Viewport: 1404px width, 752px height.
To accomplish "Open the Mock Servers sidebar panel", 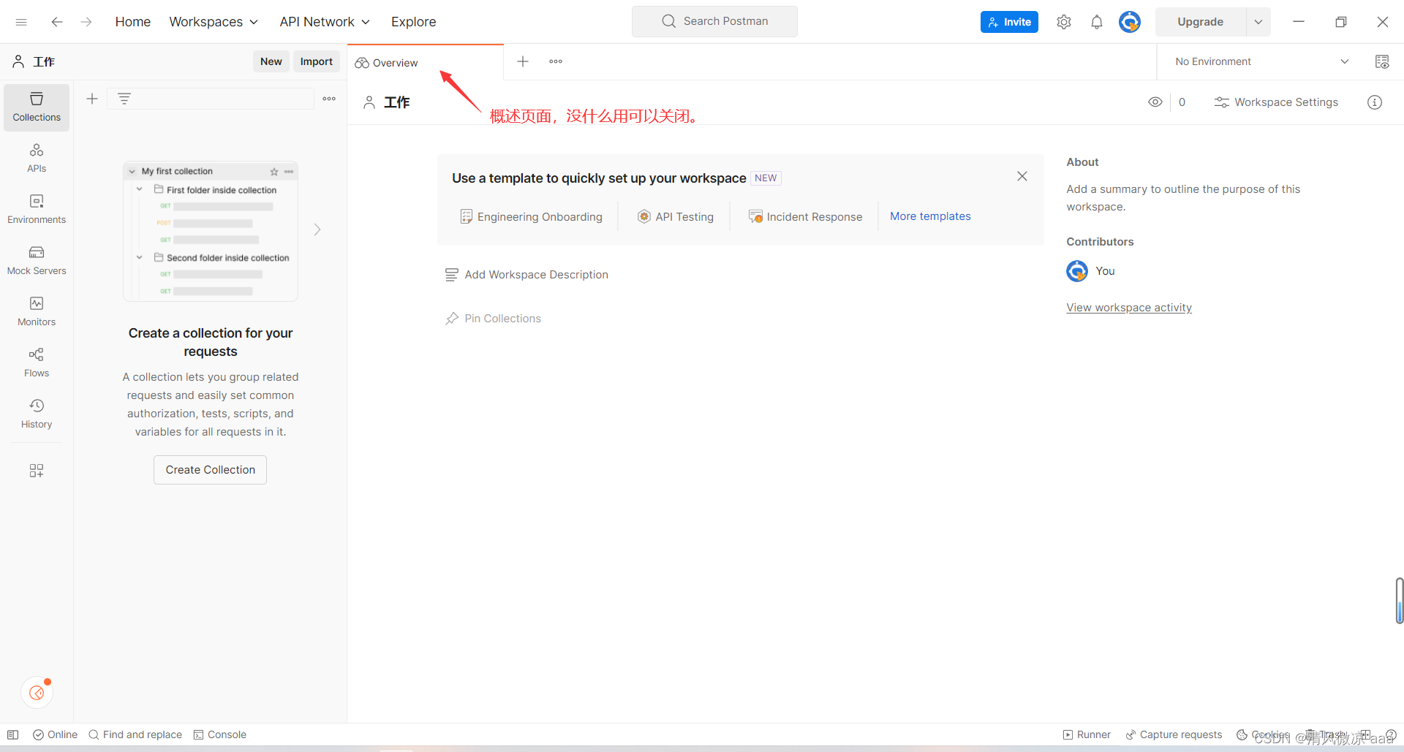I will coord(37,261).
